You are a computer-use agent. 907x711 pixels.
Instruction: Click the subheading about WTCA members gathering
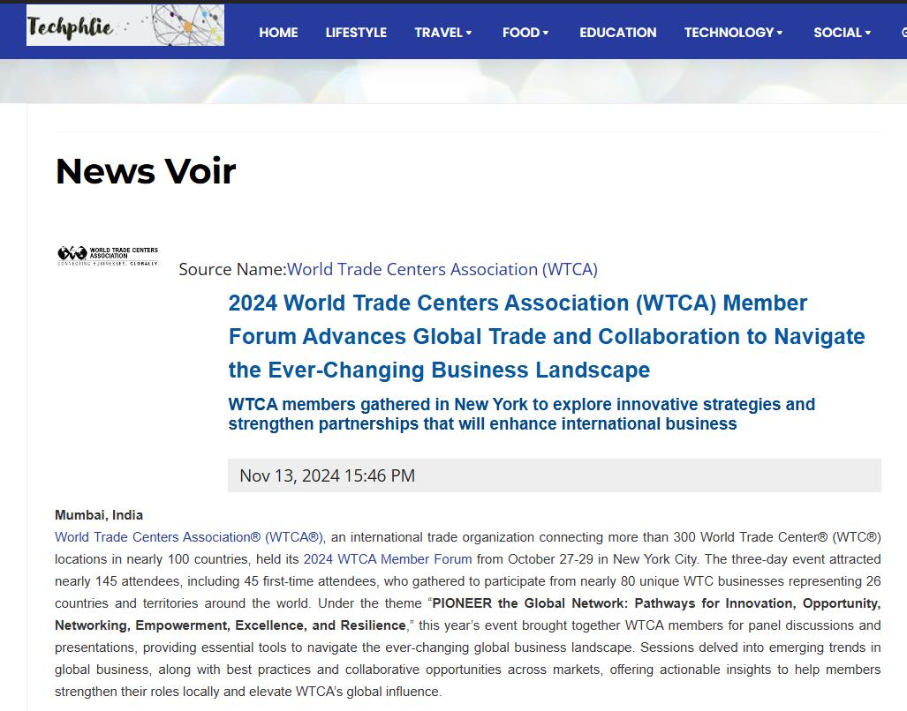tap(522, 414)
